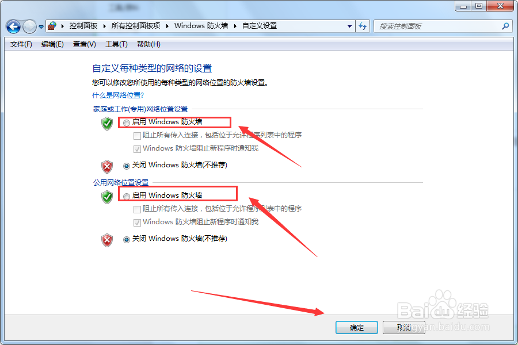This screenshot has height=345, width=518.
Task: Click red shield in public network section
Action: (x=107, y=240)
